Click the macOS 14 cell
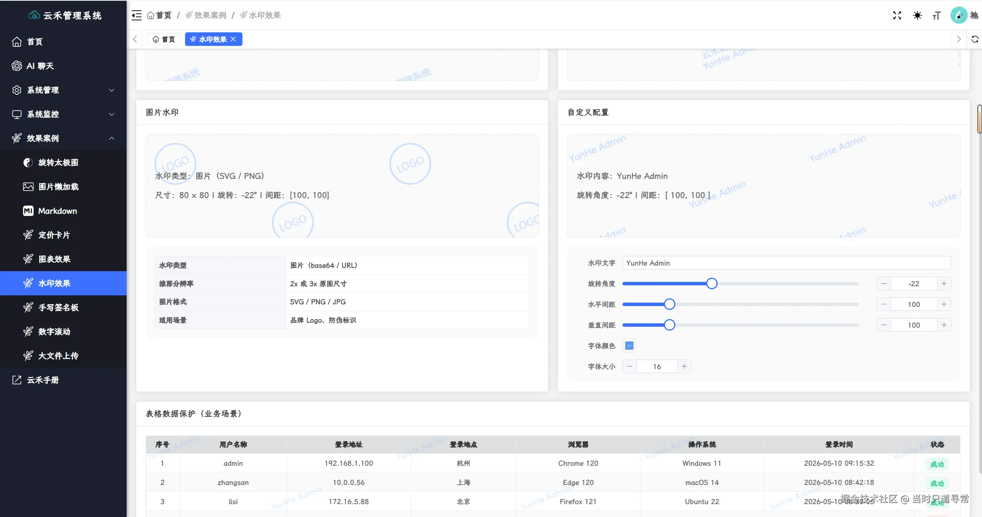 pyautogui.click(x=702, y=482)
